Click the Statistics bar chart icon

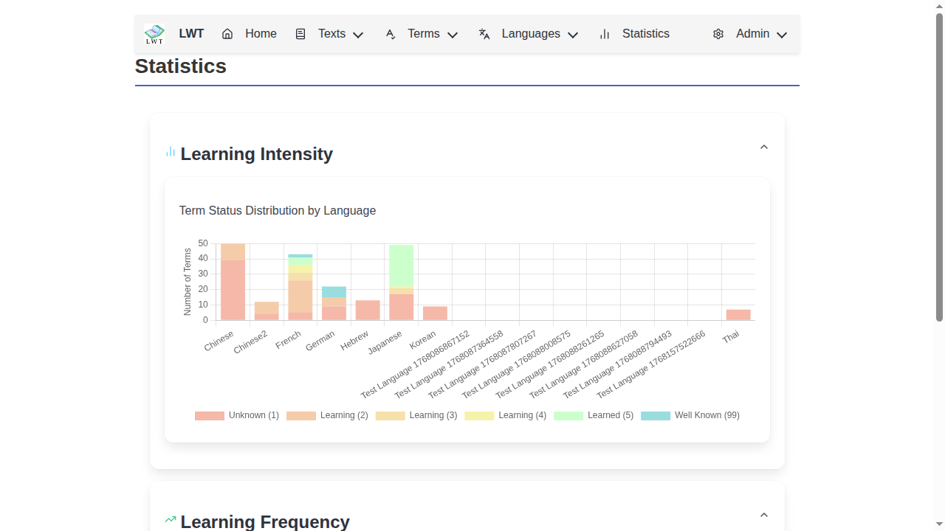pos(605,34)
